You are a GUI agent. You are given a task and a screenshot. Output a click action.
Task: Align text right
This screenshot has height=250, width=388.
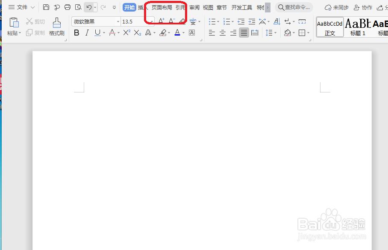pos(233,33)
